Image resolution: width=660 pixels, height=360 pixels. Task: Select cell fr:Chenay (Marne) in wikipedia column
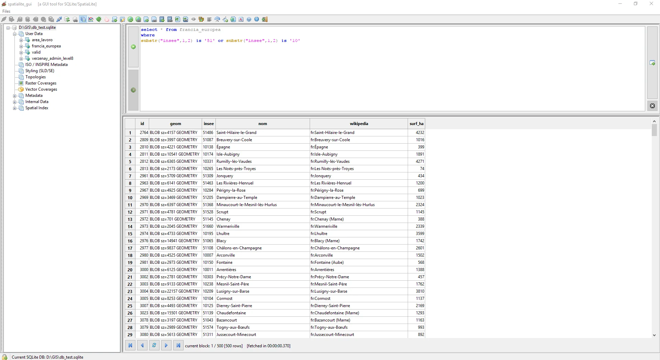[x=359, y=219]
